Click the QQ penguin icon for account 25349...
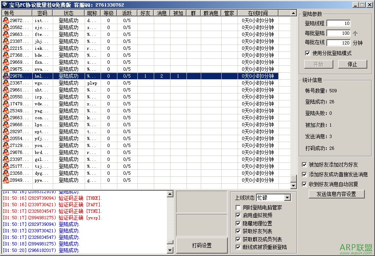This screenshot has width=375, height=256. (x=6, y=111)
